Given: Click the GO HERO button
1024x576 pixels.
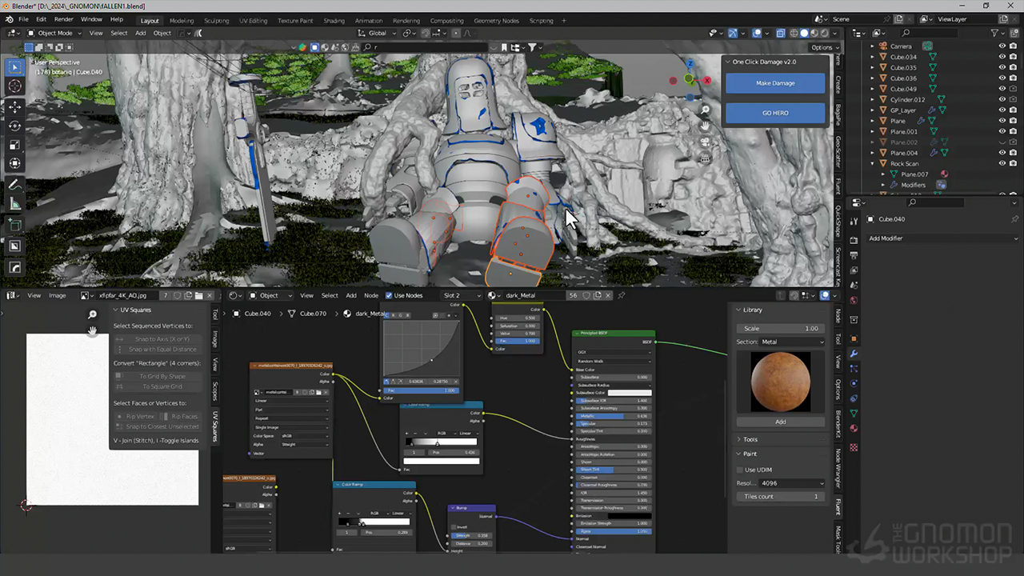Looking at the screenshot, I should coord(774,113).
